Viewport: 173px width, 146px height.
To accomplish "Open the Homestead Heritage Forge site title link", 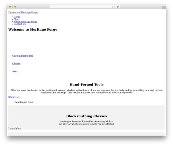I will [23, 12].
